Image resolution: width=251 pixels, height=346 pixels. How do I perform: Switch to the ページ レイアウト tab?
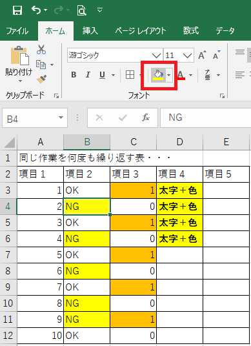(x=140, y=31)
